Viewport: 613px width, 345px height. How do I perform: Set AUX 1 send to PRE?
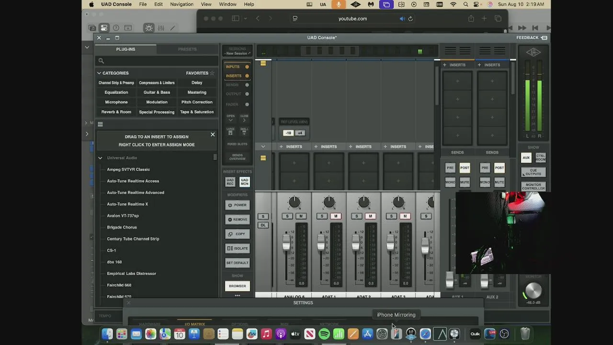click(x=450, y=168)
